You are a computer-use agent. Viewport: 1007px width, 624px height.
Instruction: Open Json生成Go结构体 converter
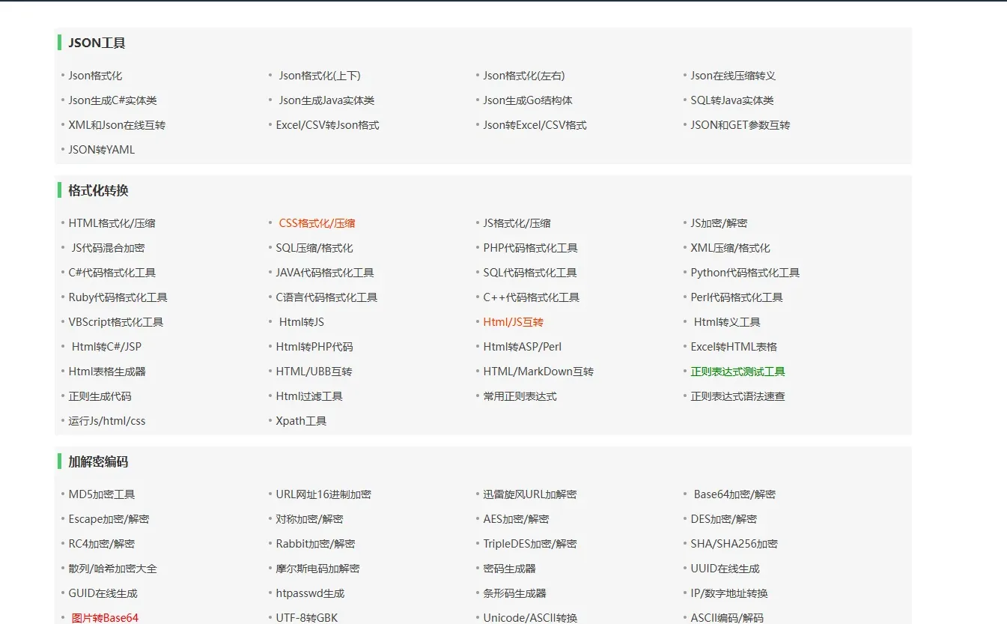pyautogui.click(x=528, y=100)
